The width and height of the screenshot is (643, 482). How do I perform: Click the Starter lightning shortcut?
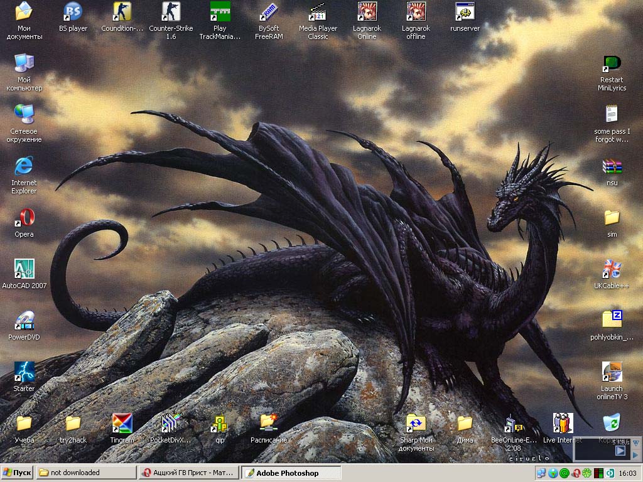(24, 377)
